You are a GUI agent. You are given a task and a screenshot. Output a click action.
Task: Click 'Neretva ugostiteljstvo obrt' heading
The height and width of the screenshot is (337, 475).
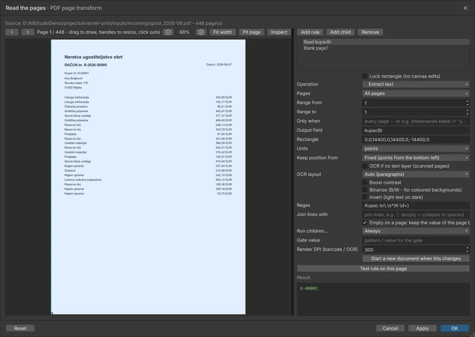(93, 57)
